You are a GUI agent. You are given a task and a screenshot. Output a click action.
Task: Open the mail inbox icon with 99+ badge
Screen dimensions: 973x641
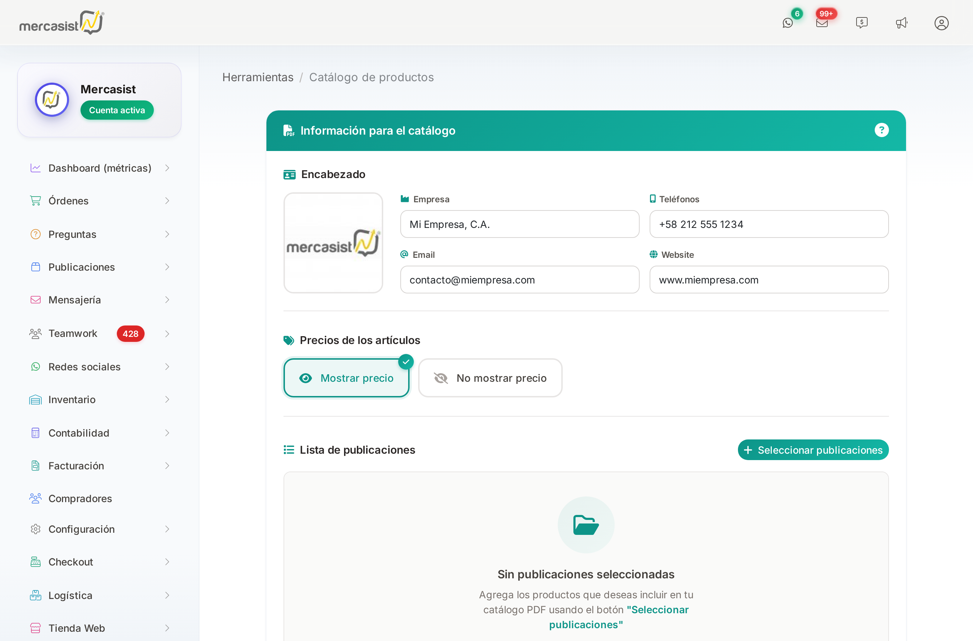[x=822, y=23]
